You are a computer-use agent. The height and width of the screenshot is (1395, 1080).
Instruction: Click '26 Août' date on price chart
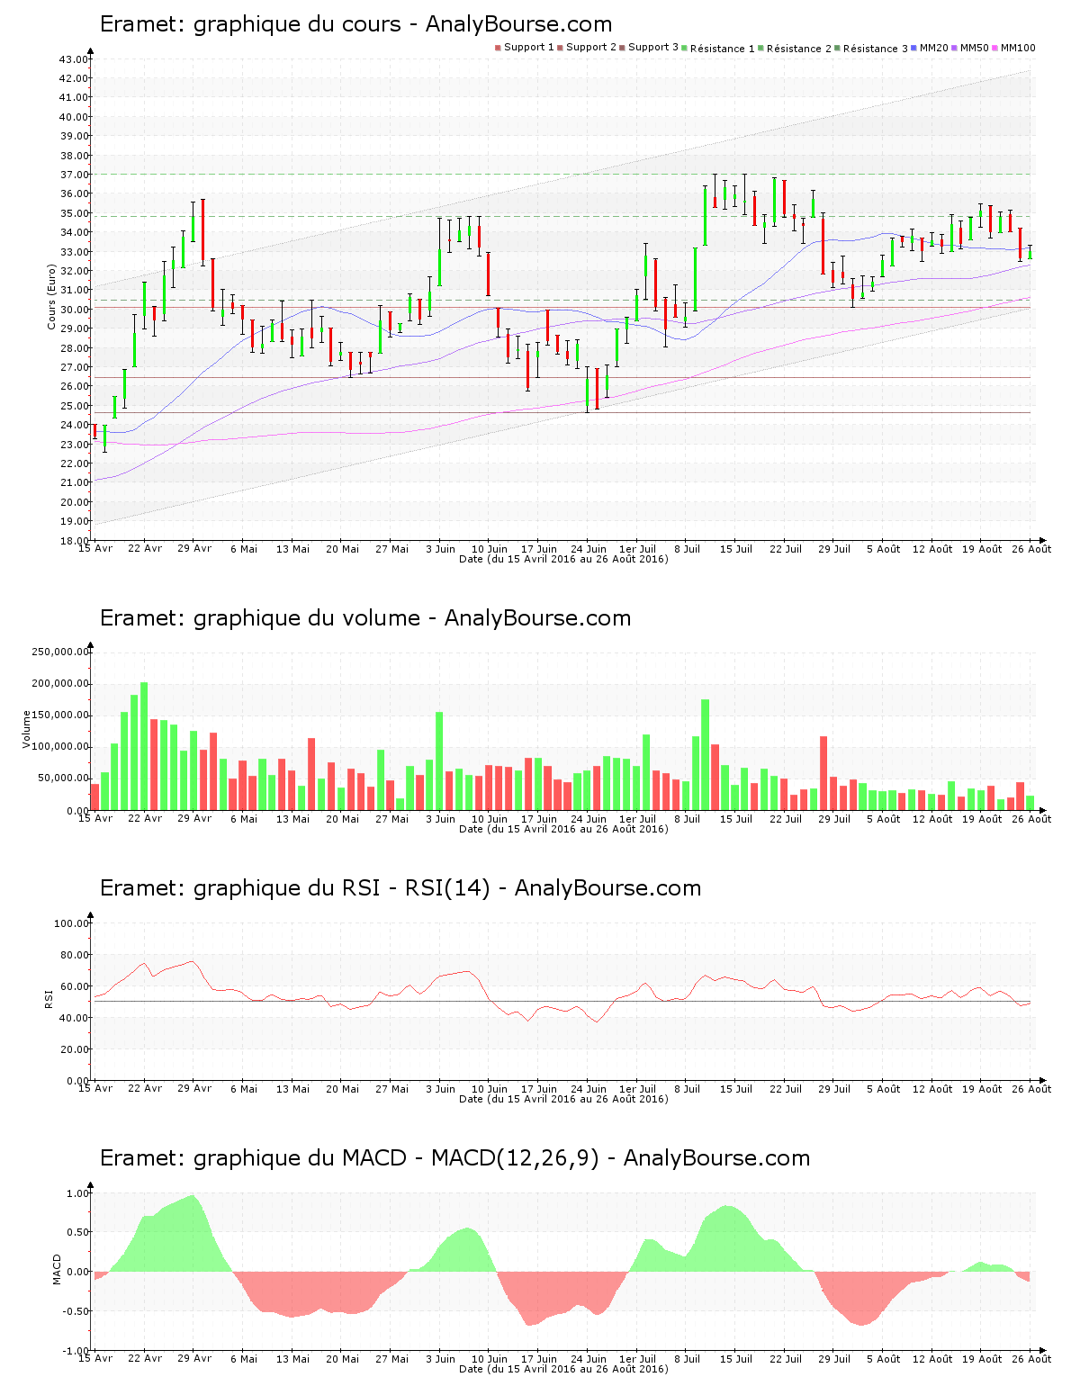pyautogui.click(x=1033, y=548)
